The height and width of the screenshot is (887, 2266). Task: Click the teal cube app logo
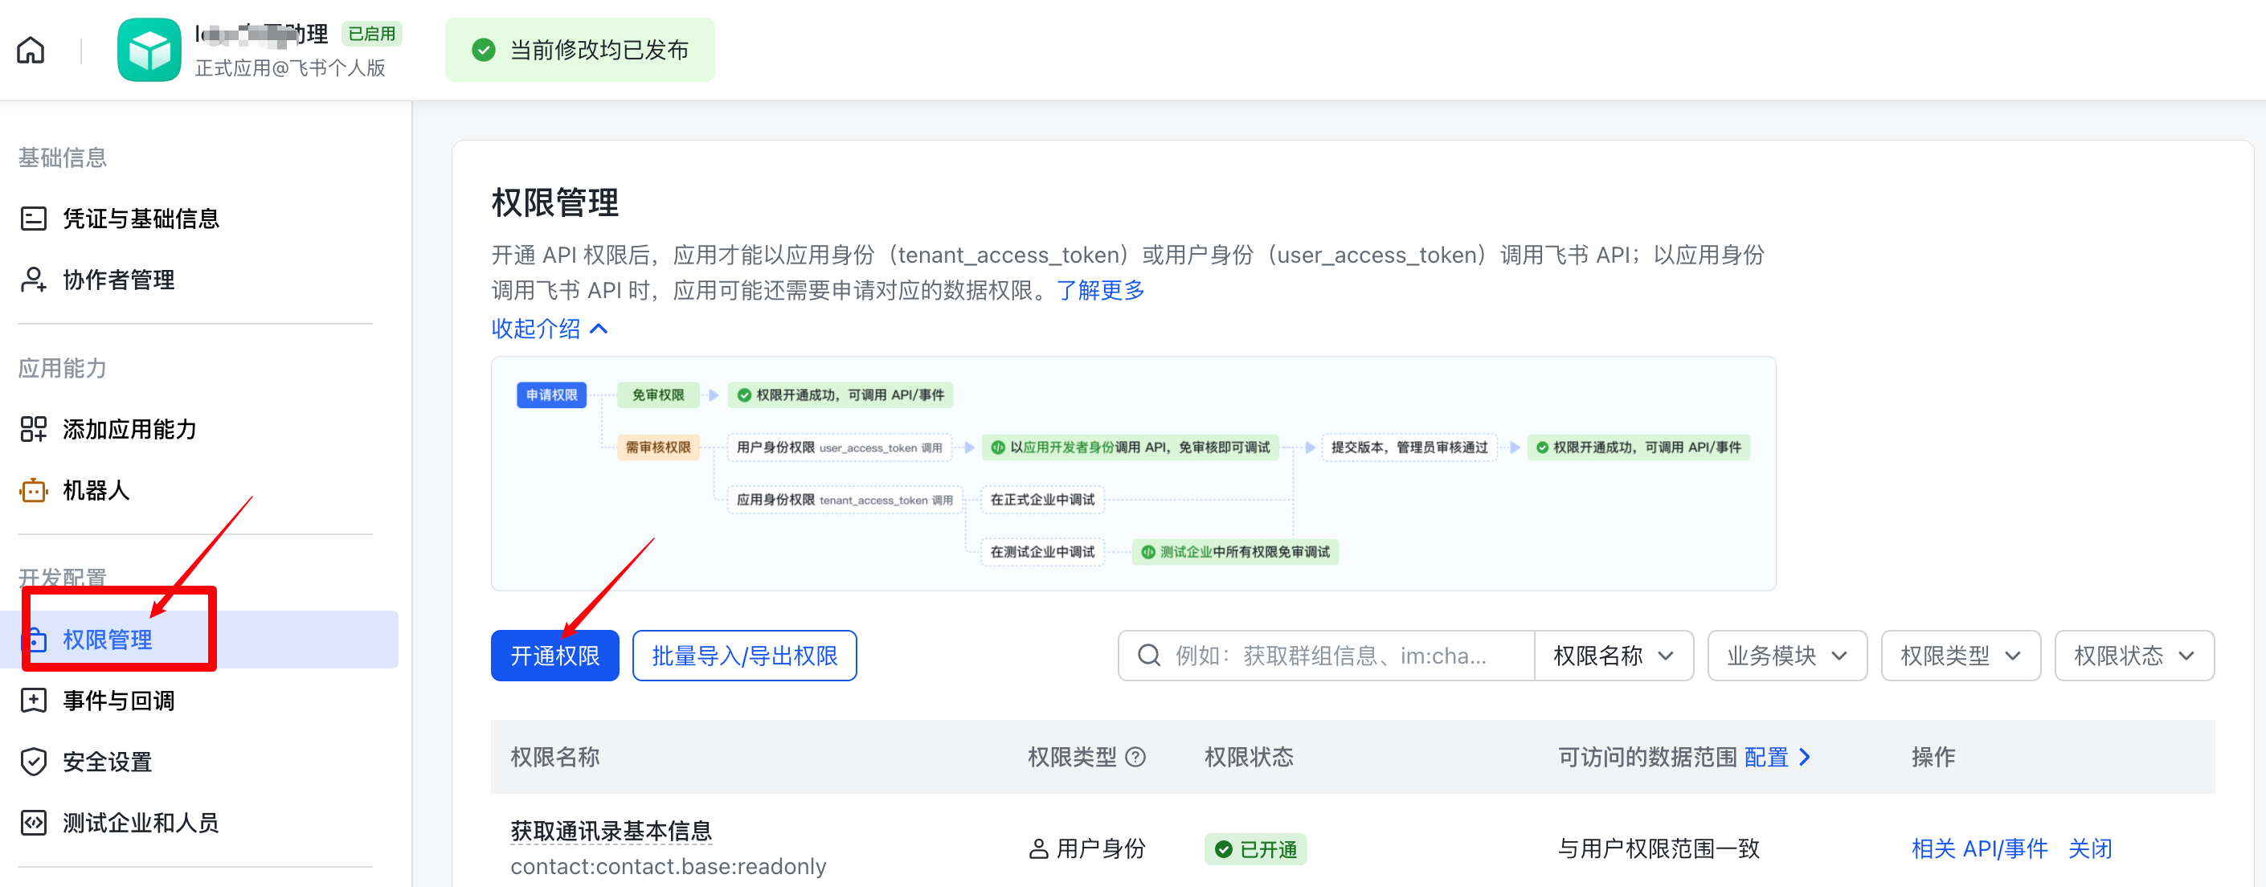point(149,50)
